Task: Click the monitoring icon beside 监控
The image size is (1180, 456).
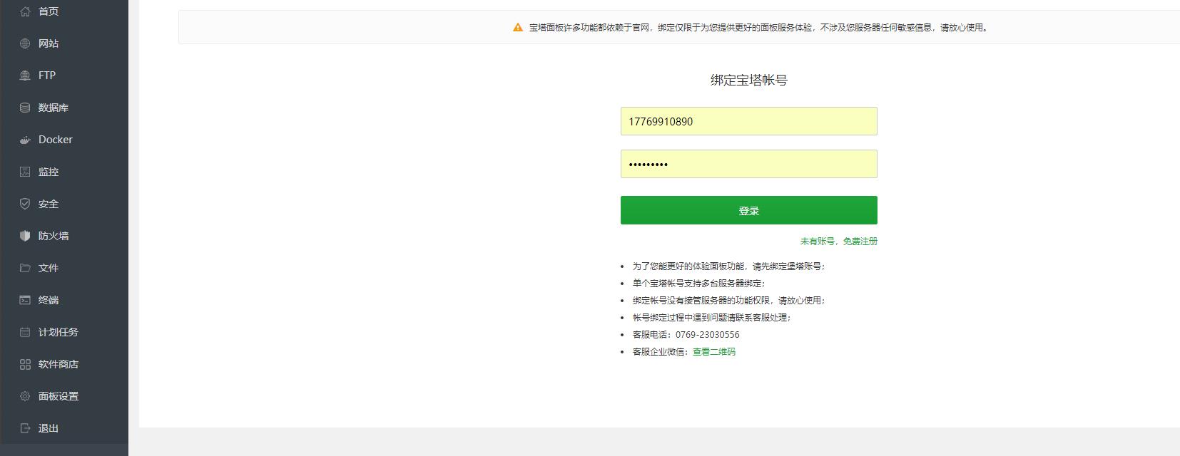Action: click(25, 172)
